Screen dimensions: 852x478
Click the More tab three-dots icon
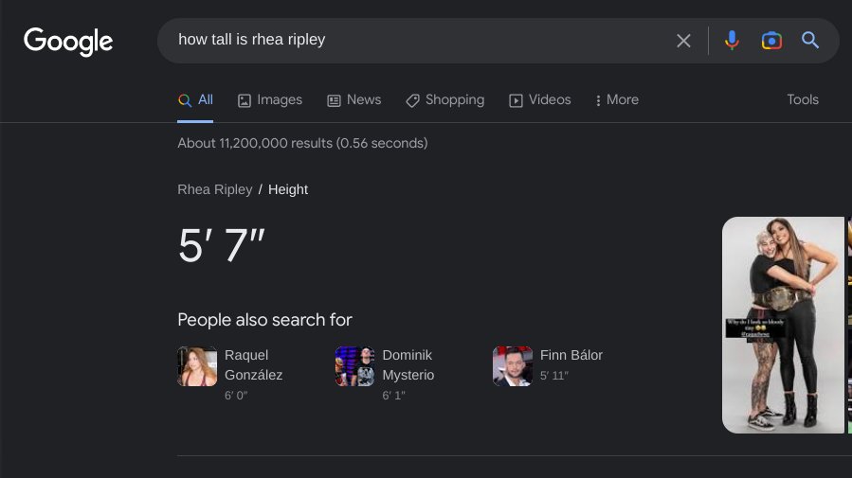[x=598, y=100]
